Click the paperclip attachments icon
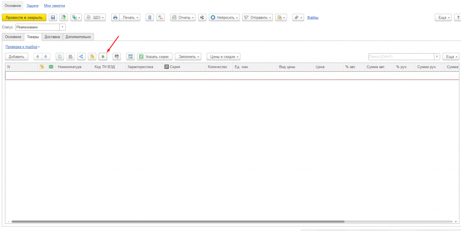 (298, 18)
